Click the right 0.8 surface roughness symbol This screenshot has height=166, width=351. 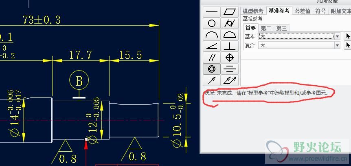point(134,149)
